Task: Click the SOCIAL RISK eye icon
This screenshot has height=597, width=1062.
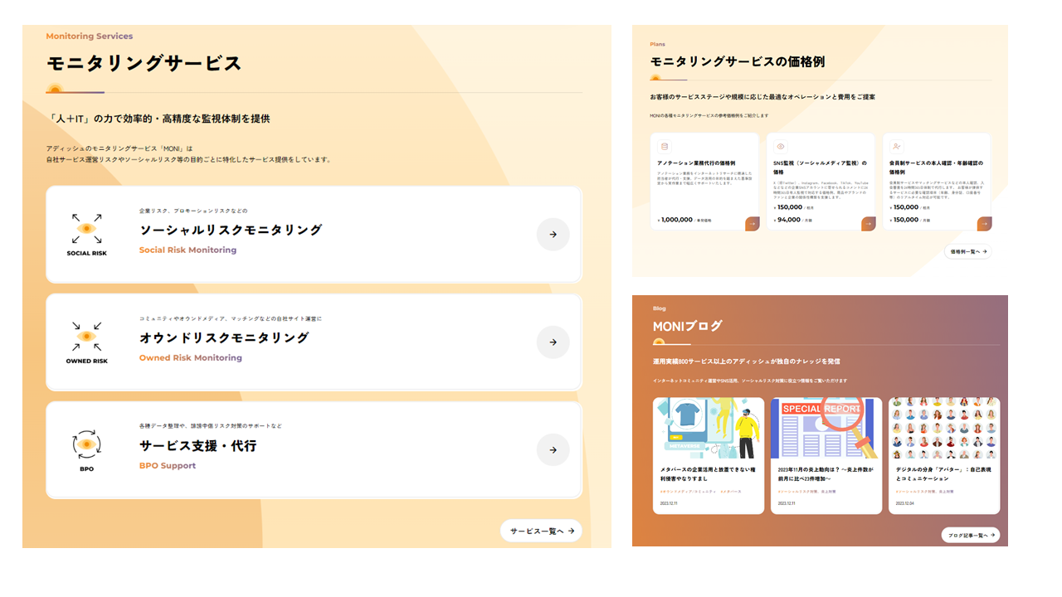Action: pos(86,228)
